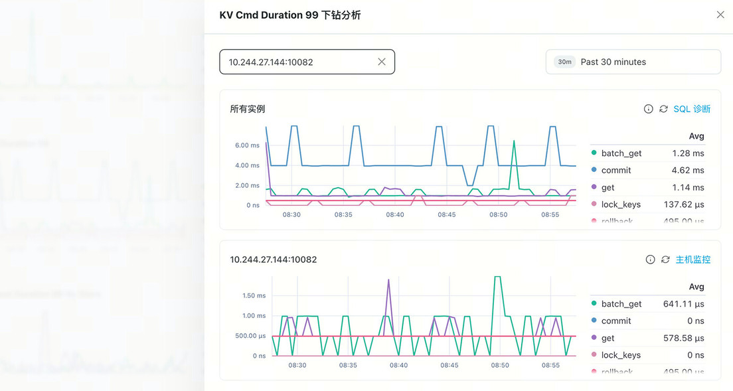Open the 主机监控 link
Image resolution: width=733 pixels, height=391 pixels.
(x=692, y=260)
